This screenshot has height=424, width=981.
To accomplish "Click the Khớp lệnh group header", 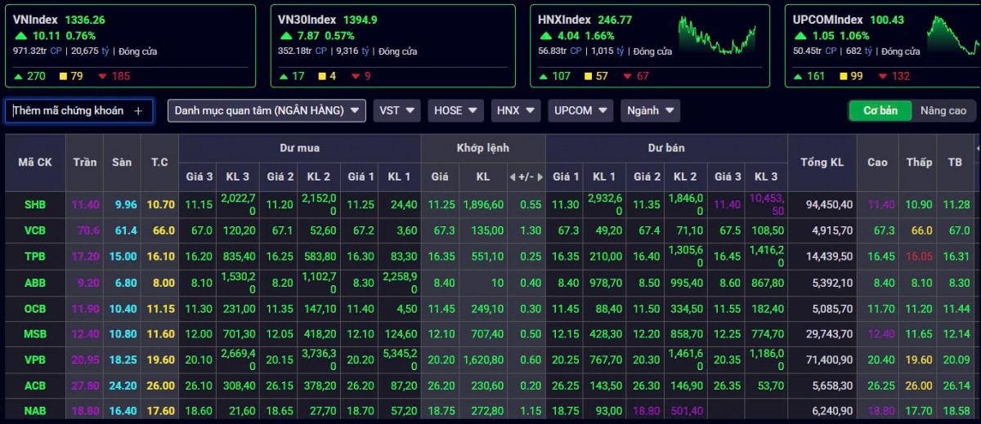I will [482, 148].
